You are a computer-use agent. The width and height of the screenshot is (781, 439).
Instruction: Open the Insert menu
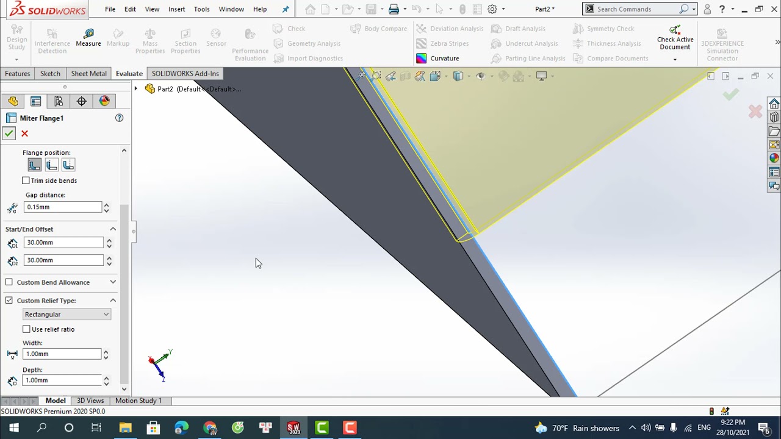176,9
